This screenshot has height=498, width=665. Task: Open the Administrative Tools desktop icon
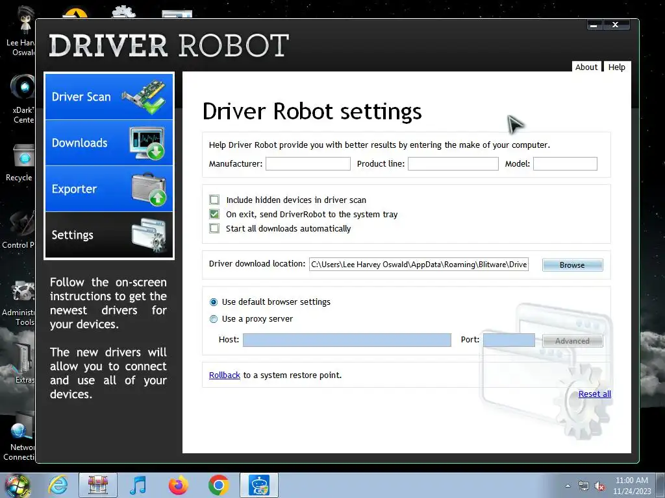point(18,303)
